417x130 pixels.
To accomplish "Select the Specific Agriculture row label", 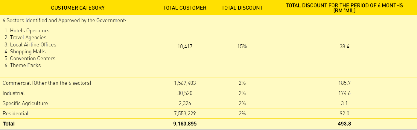I will [25, 103].
